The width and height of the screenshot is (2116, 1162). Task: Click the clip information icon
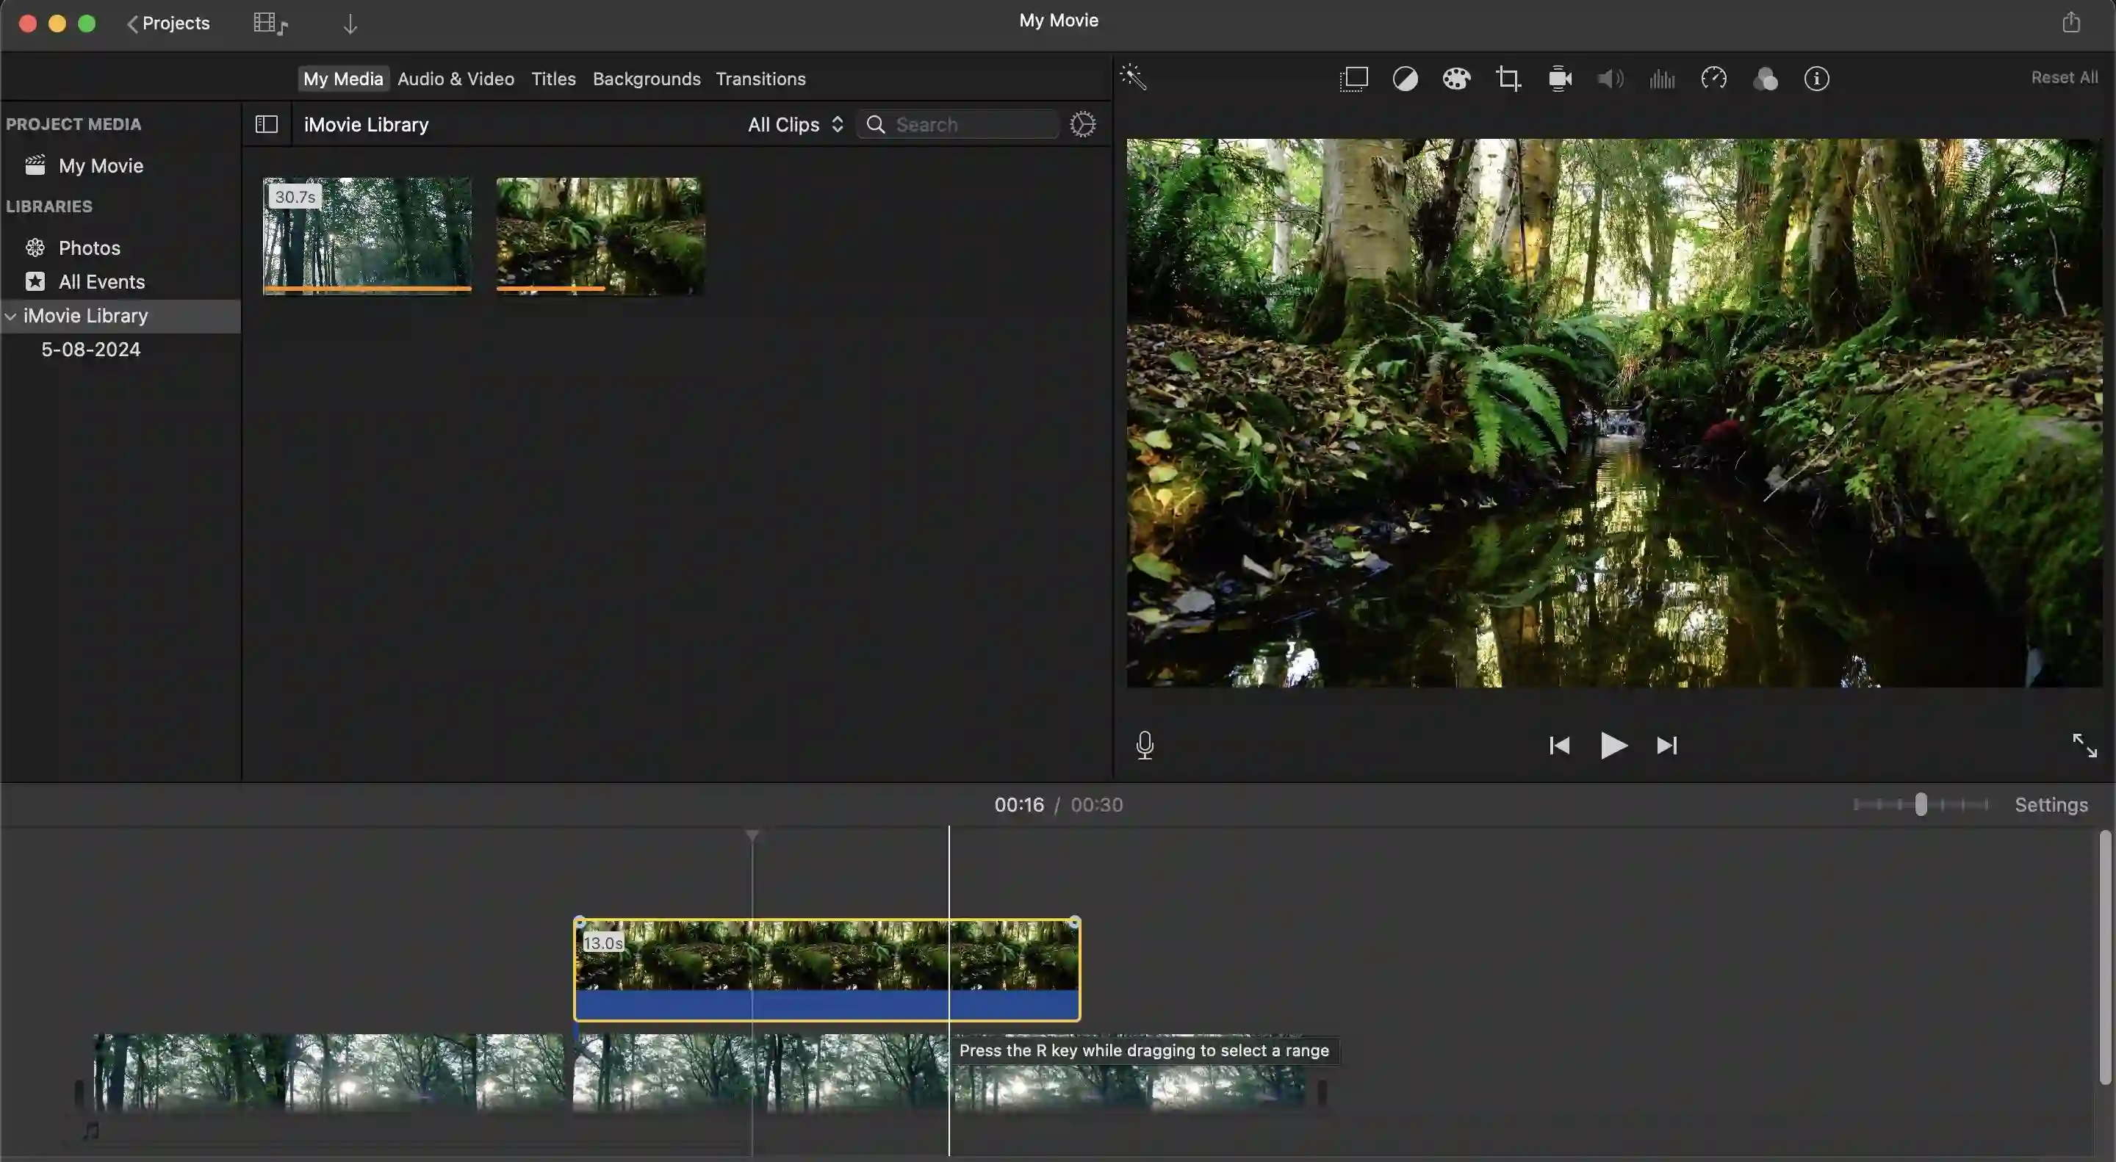tap(1815, 79)
